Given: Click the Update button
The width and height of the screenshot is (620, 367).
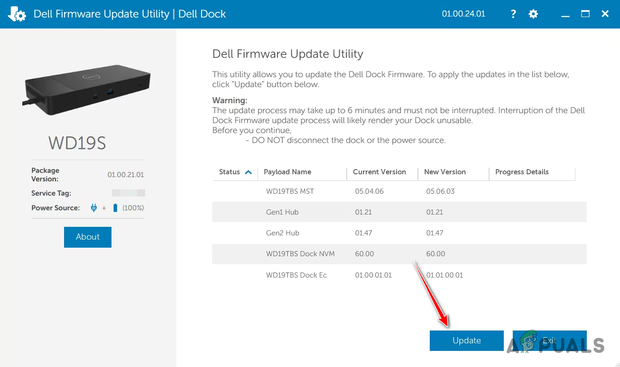Looking at the screenshot, I should 466,340.
